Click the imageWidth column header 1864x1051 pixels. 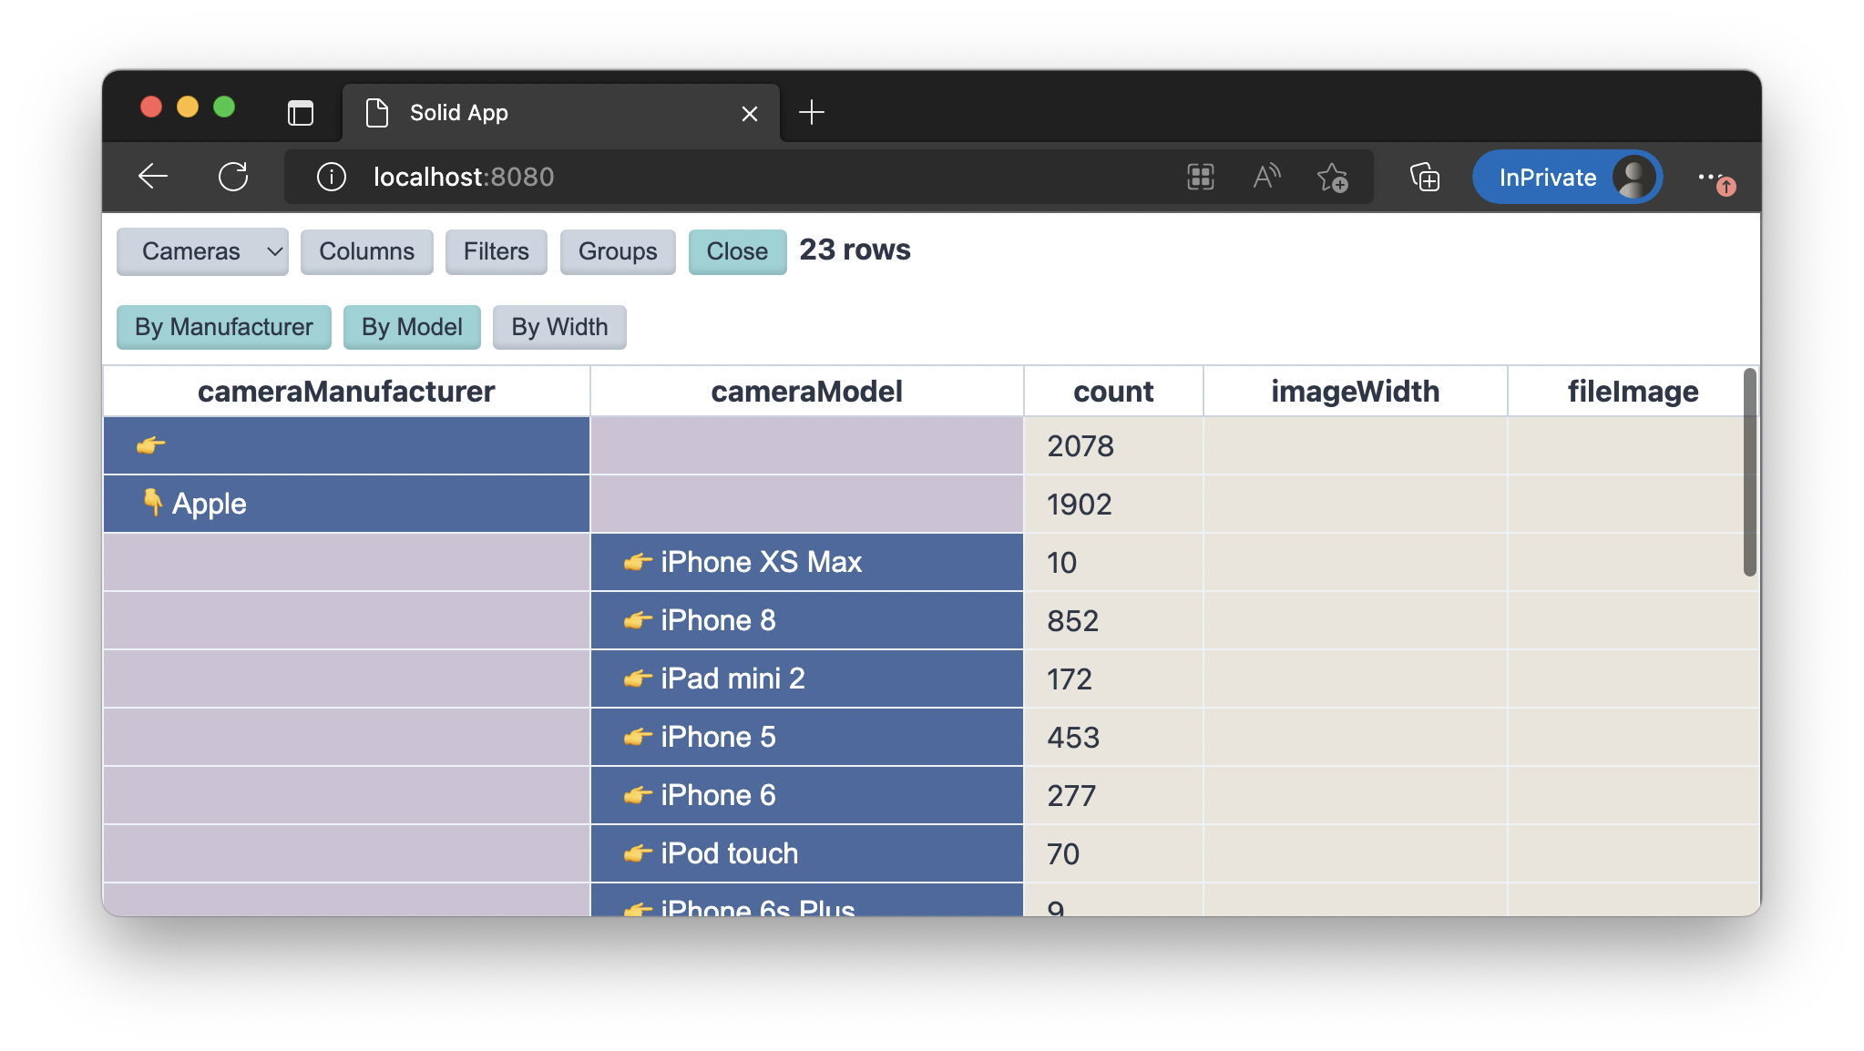coord(1355,392)
